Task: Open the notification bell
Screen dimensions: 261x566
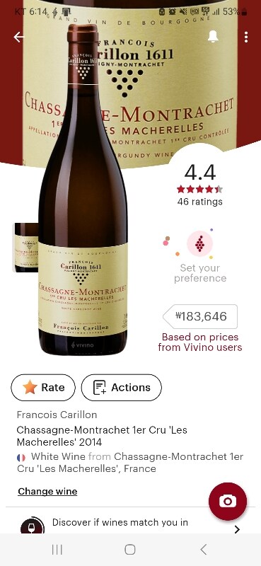Action: 213,37
